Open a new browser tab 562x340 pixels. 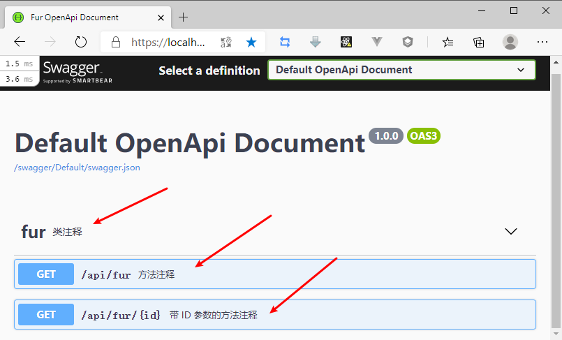(184, 17)
